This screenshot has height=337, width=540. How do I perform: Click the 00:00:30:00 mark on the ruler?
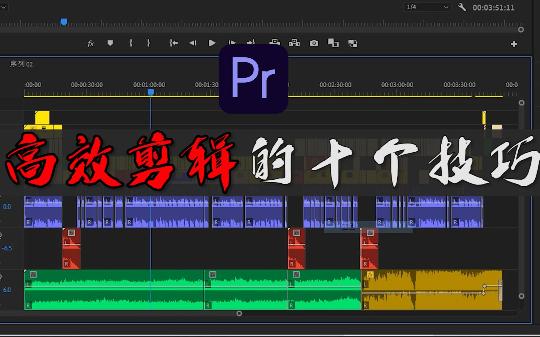pos(87,85)
